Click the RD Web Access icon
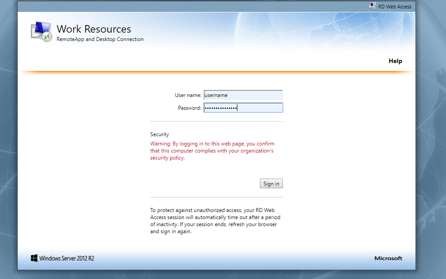446x279 pixels. pos(372,6)
